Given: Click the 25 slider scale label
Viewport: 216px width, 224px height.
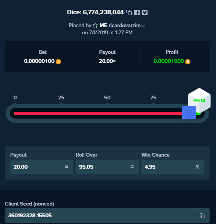Looking at the screenshot, I should click(61, 98).
